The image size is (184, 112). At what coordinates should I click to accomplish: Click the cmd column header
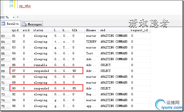(x=114, y=30)
